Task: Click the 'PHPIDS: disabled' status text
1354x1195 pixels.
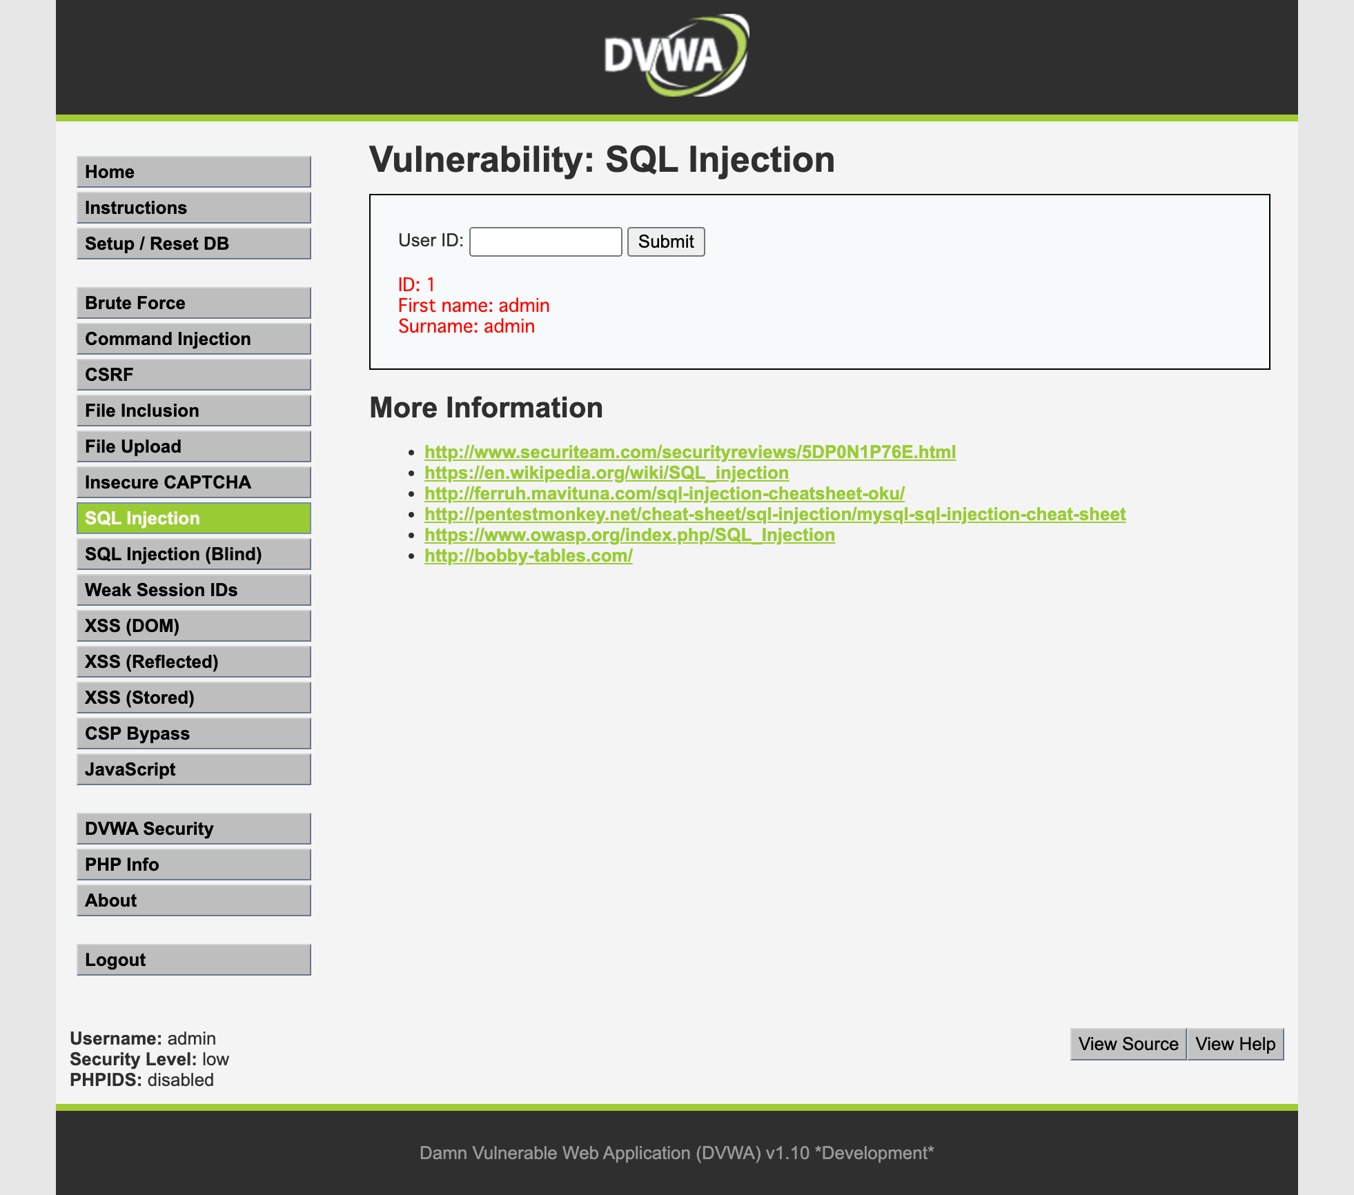Action: pos(142,1080)
